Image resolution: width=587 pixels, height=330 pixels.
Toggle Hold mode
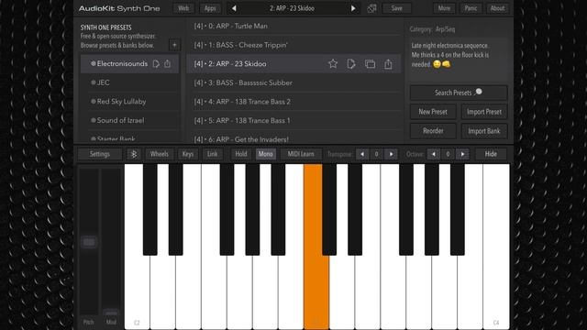point(241,154)
